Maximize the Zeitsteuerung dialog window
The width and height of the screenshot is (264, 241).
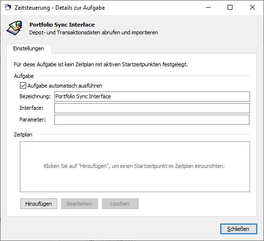[x=230, y=7]
